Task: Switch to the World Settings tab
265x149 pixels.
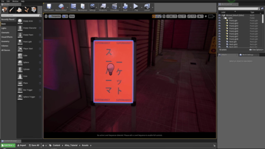Action: (x=248, y=55)
